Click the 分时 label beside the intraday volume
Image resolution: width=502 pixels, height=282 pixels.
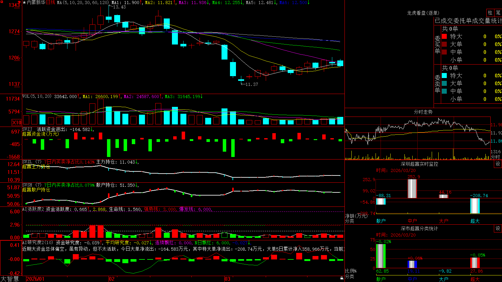coord(495,157)
